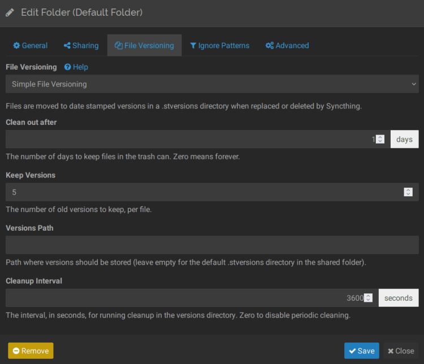
Task: Click the gear icon on General tab
Action: [16, 46]
